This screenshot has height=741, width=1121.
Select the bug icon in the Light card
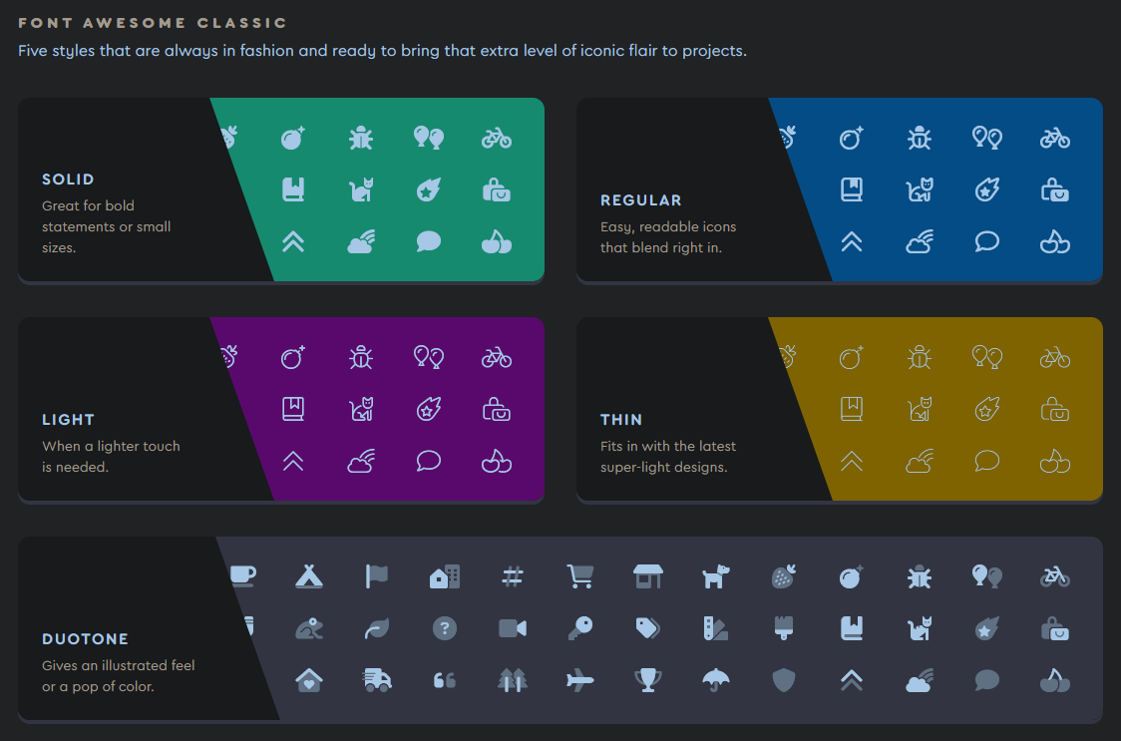tap(360, 357)
